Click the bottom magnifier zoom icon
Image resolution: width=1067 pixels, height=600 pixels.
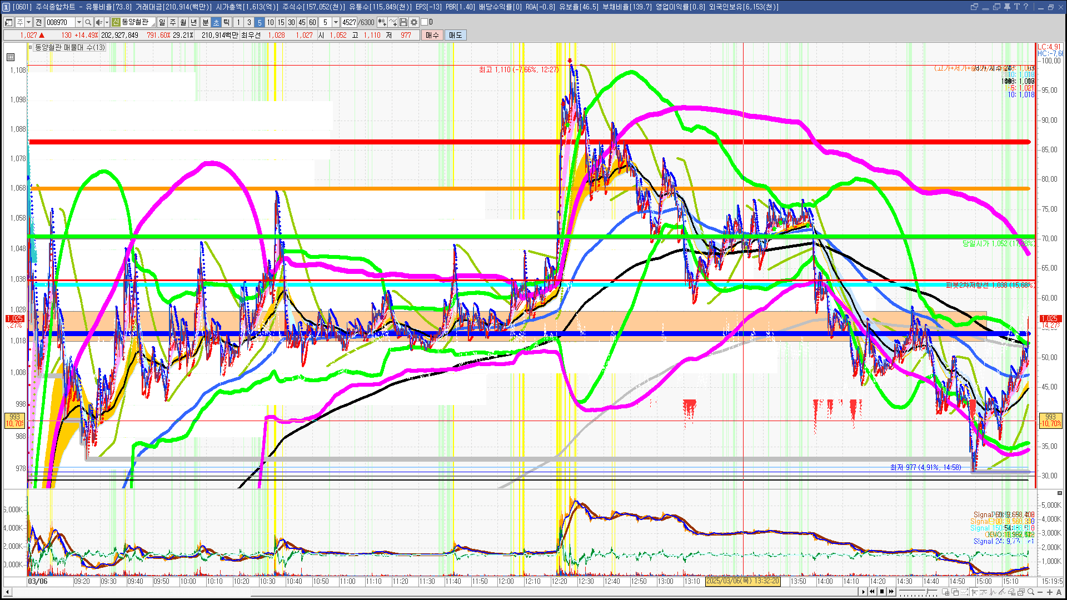[1030, 592]
